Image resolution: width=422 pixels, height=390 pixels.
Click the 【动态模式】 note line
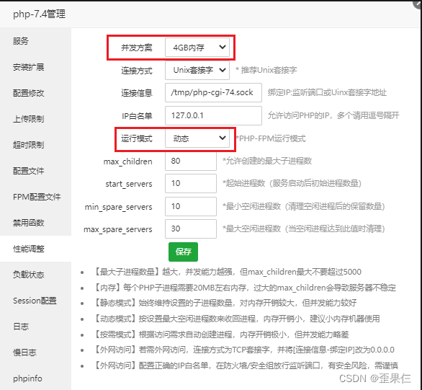(x=236, y=319)
